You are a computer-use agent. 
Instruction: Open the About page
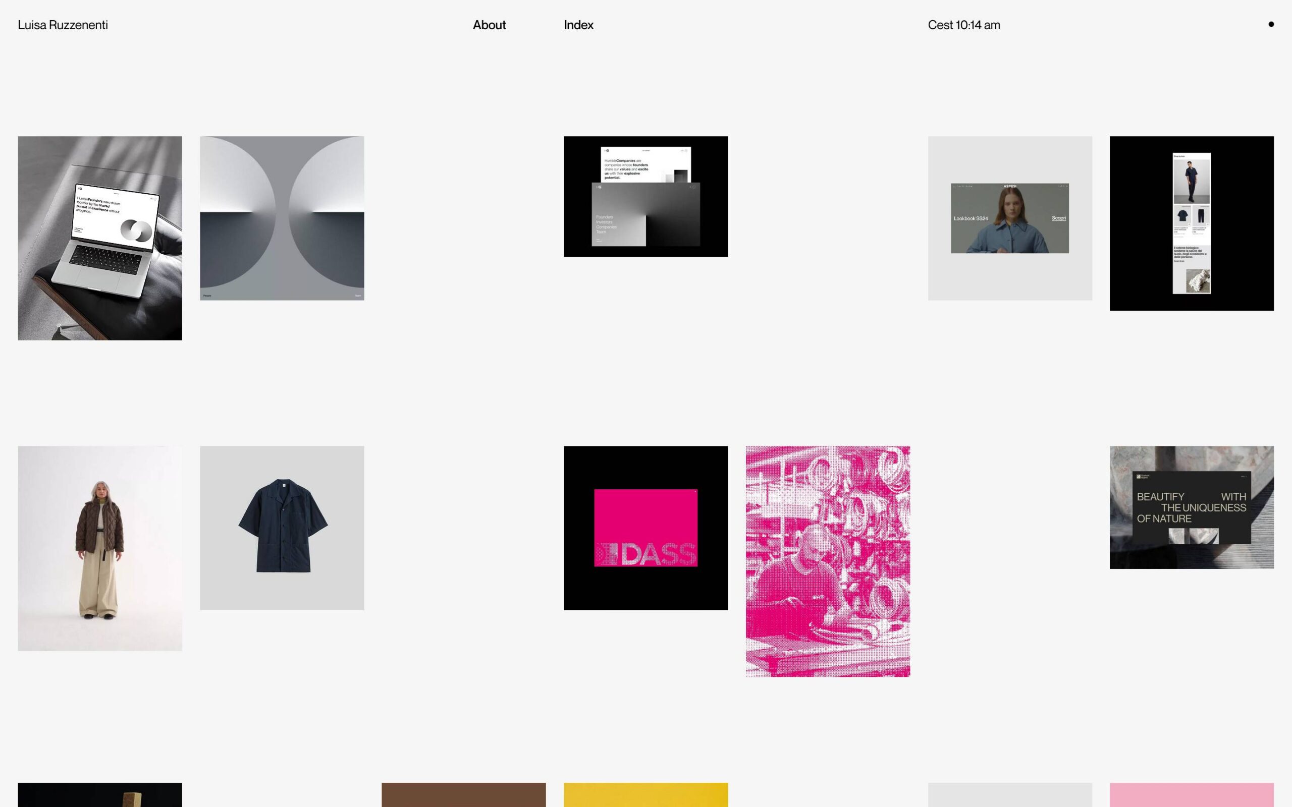(489, 25)
